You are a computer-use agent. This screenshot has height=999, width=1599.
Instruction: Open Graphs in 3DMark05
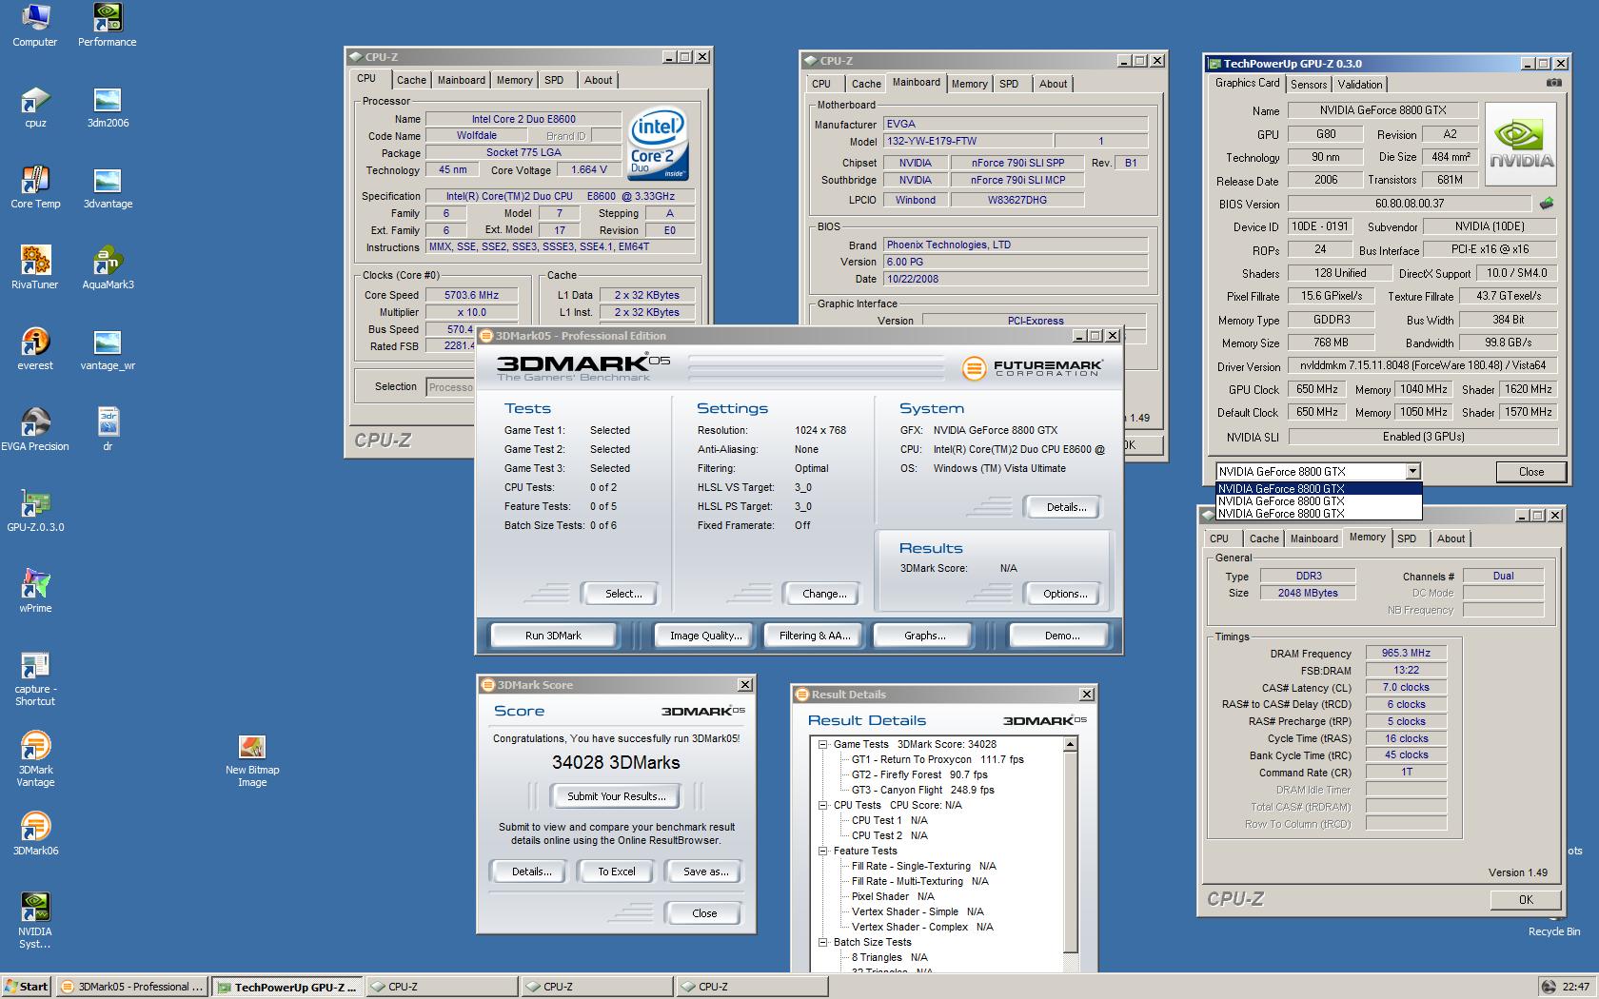925,636
